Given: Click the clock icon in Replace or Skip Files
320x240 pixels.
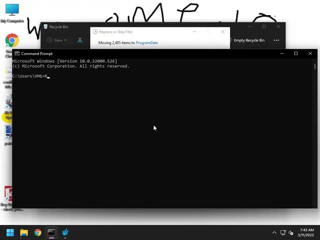Looking at the screenshot, I should click(95, 32).
